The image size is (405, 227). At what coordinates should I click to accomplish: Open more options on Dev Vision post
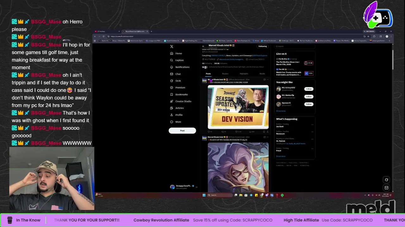[x=268, y=79]
